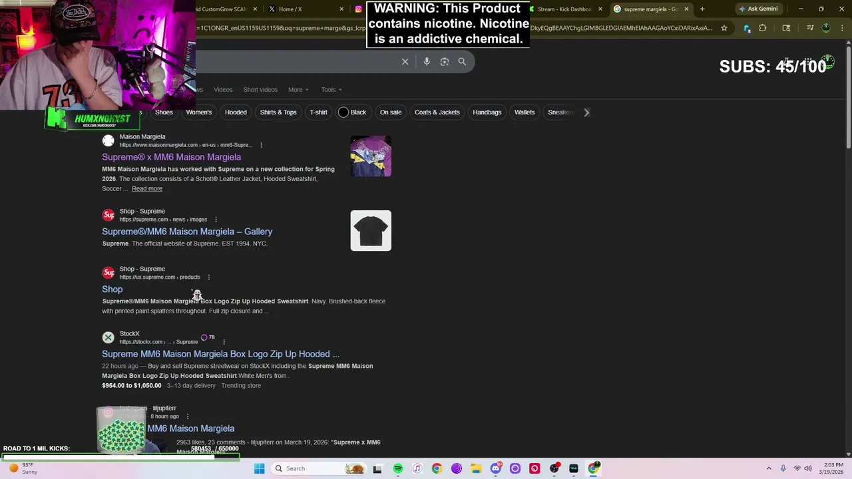This screenshot has width=852, height=479.
Task: Open Discord from the taskbar
Action: pos(496,468)
